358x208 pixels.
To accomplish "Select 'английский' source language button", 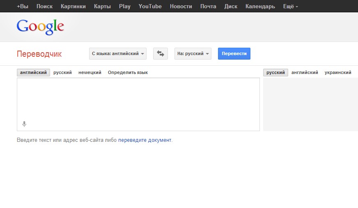I will click(34, 72).
